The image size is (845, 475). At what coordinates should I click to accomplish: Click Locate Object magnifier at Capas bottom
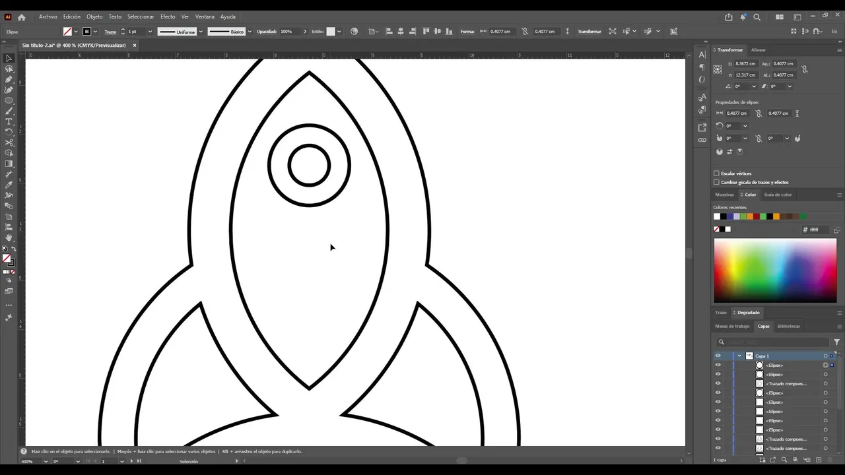(x=784, y=460)
